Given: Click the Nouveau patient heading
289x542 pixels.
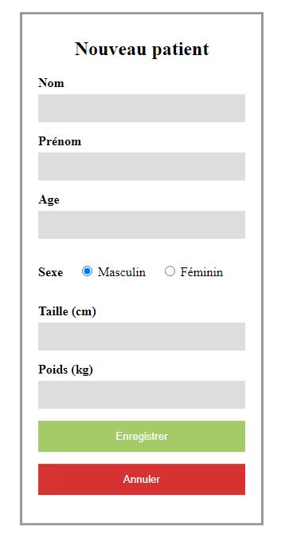Looking at the screenshot, I should coord(142,49).
